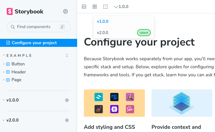Screen dimensions: 215x132
Task: Focus the Find components search field
Action: coord(39,27)
